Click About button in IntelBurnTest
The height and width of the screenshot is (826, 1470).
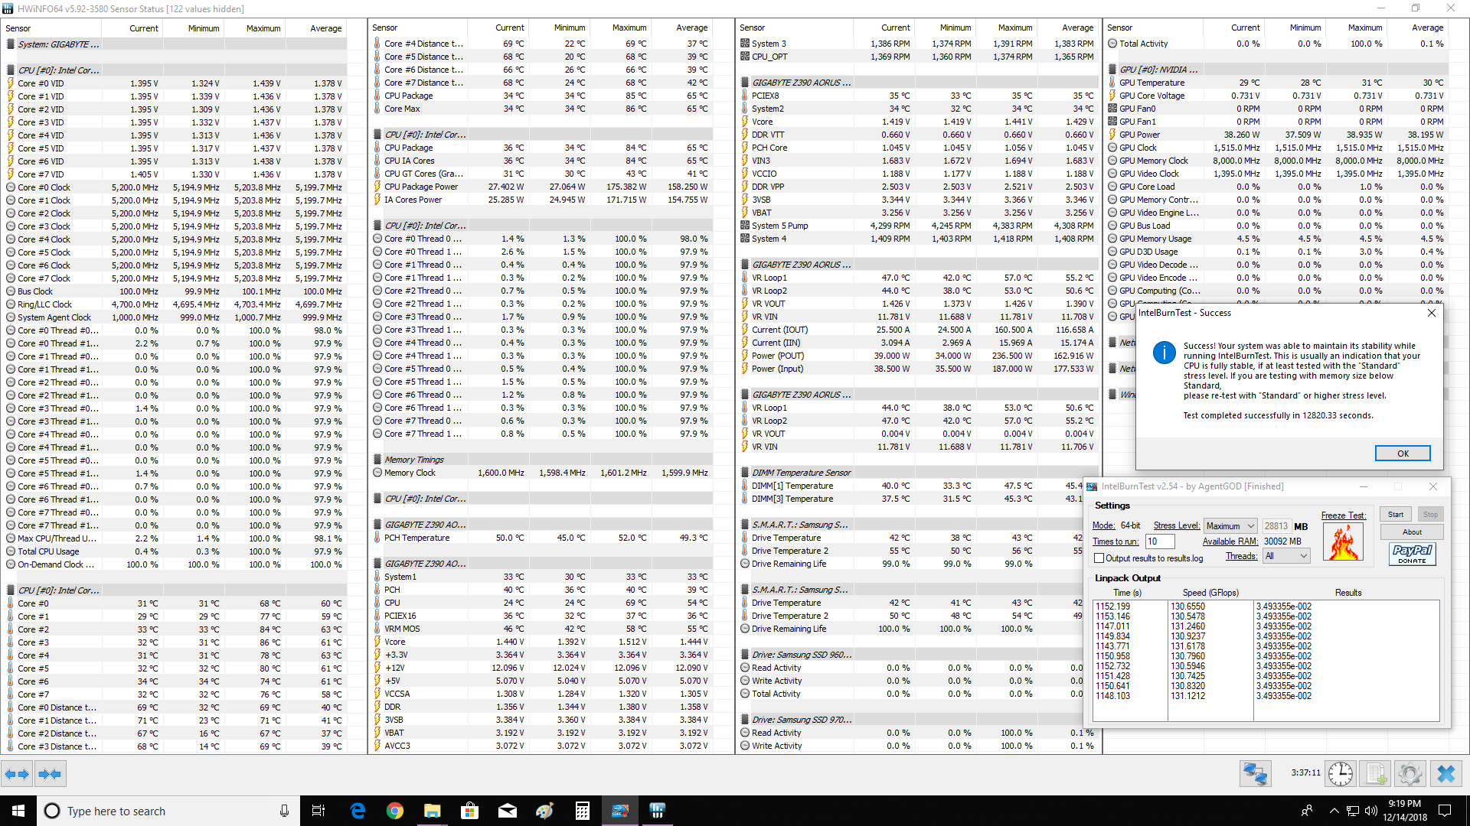tap(1412, 532)
